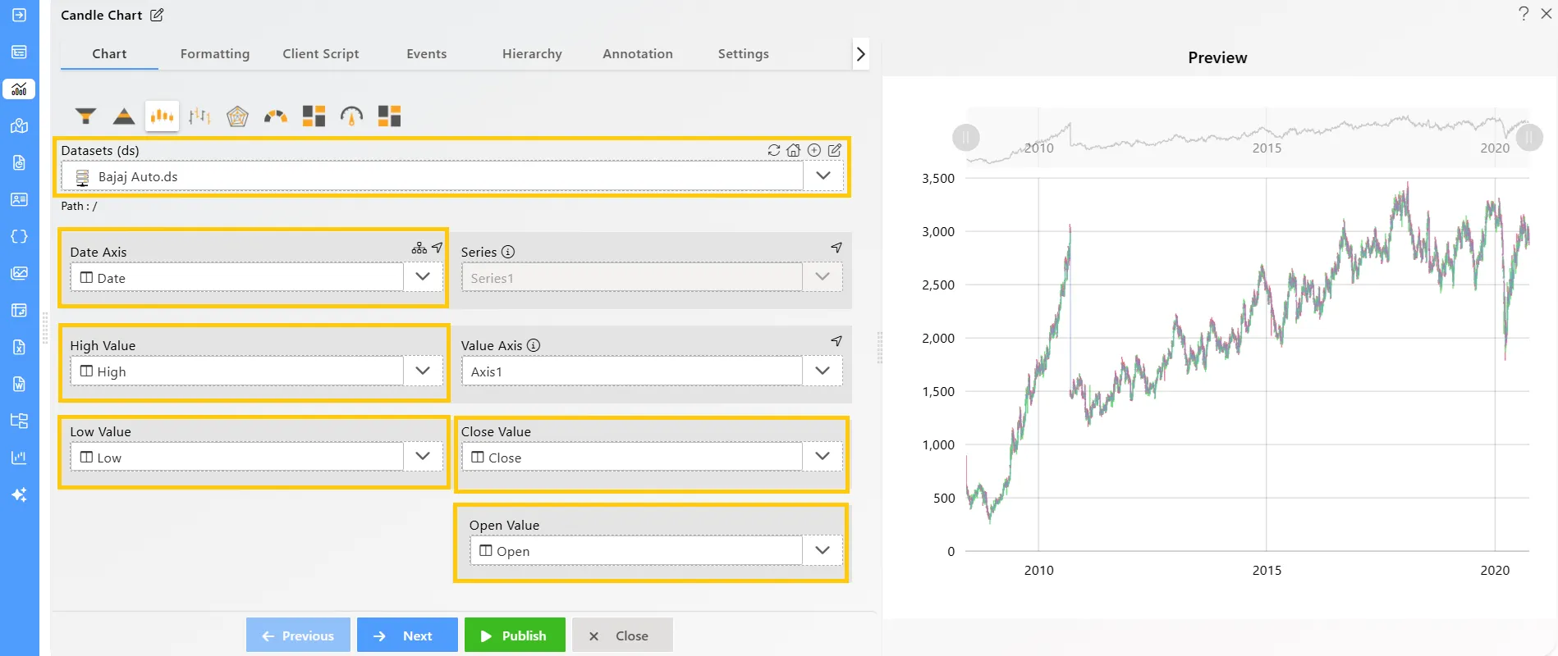1558x656 pixels.
Task: Click the High column value field
Action: click(236, 371)
